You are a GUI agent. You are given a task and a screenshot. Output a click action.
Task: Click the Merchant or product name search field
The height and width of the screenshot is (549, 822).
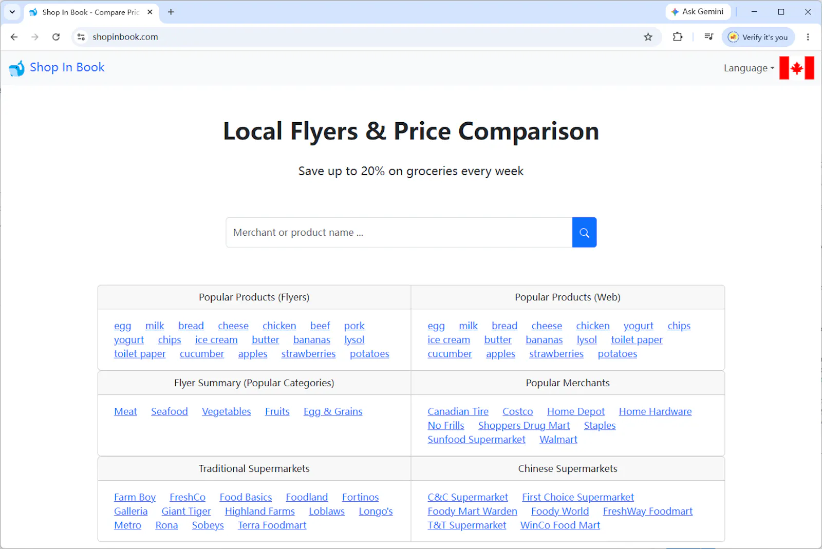pyautogui.click(x=399, y=233)
